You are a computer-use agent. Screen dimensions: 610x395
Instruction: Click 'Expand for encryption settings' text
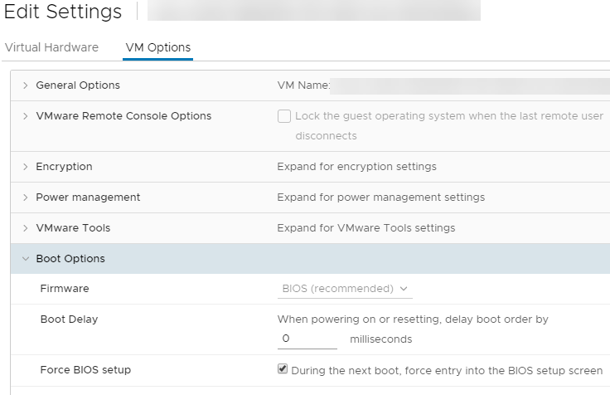pos(356,167)
